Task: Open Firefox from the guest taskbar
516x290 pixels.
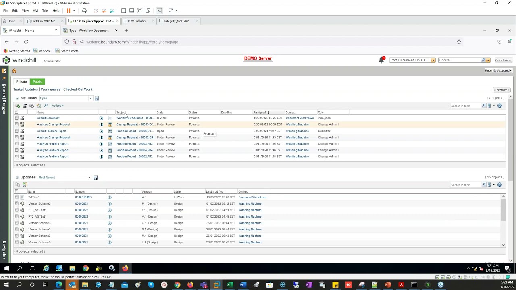Action: pos(125,268)
